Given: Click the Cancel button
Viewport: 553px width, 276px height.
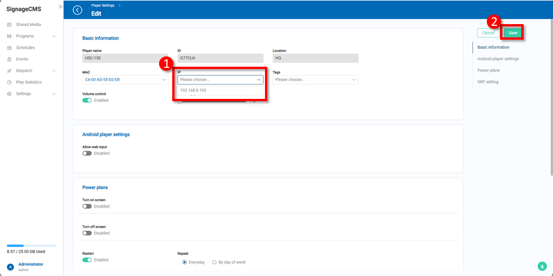Looking at the screenshot, I should click(488, 33).
